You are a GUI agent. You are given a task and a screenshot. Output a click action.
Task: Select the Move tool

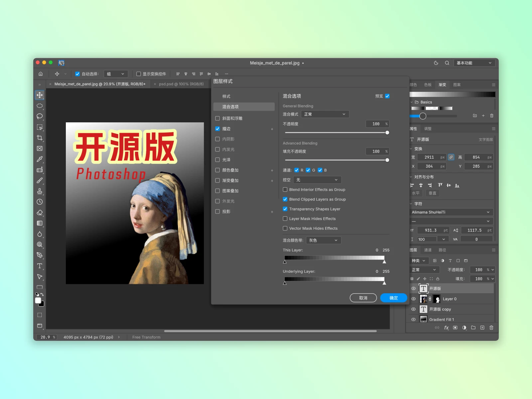click(40, 95)
